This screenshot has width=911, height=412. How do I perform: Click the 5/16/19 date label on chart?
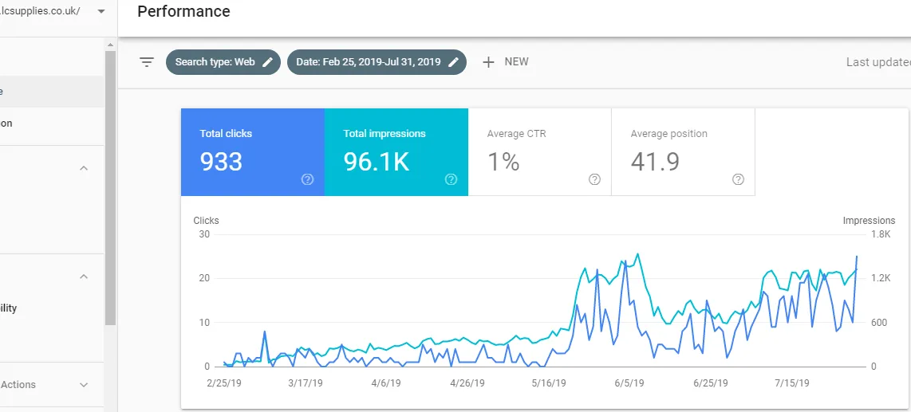point(549,383)
